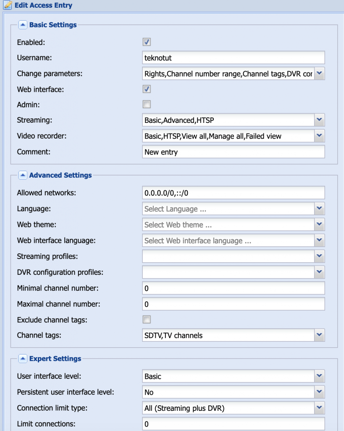Enable the Admin checkbox
Image resolution: width=344 pixels, height=431 pixels.
click(x=147, y=104)
